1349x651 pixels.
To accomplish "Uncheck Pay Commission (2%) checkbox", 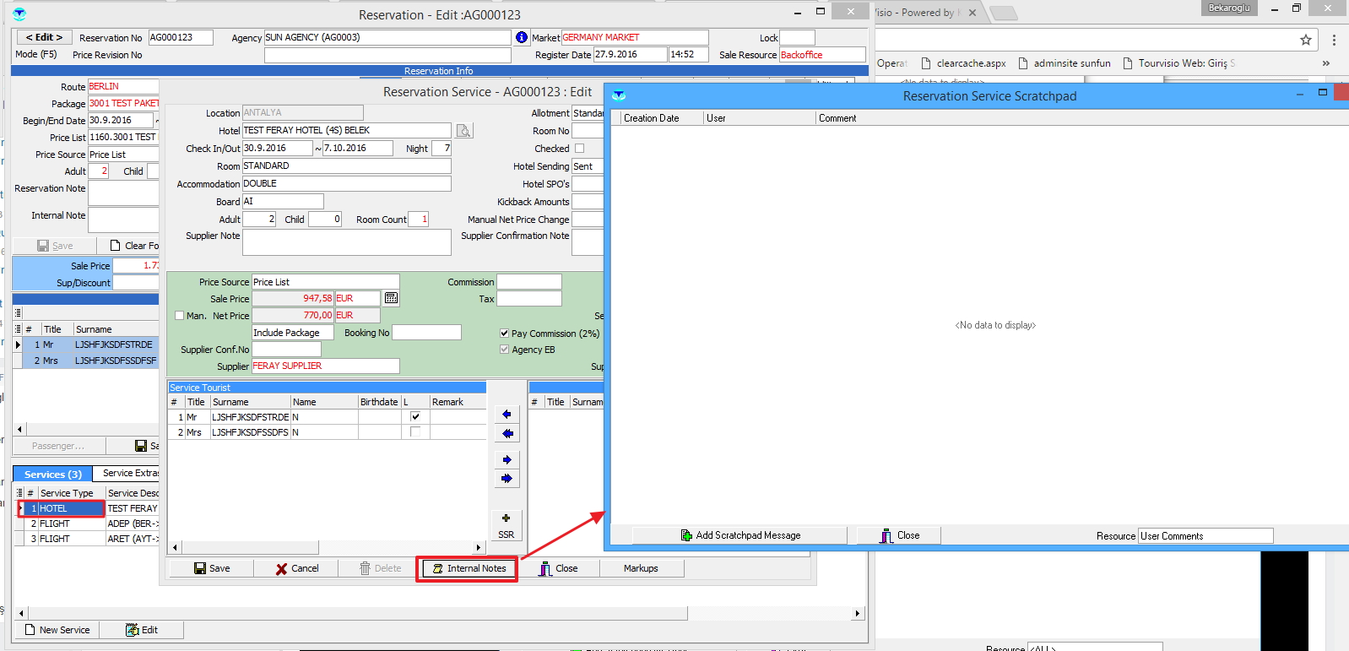I will 505,334.
